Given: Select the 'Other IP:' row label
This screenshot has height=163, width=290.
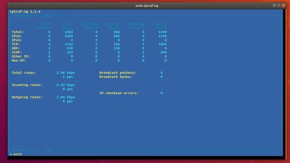Looking at the screenshot, I should click(21, 56).
